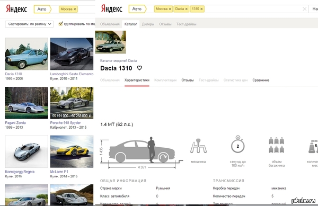Remove the 1310 tag from search
Viewport: 318px width, 206px height.
tap(201, 9)
